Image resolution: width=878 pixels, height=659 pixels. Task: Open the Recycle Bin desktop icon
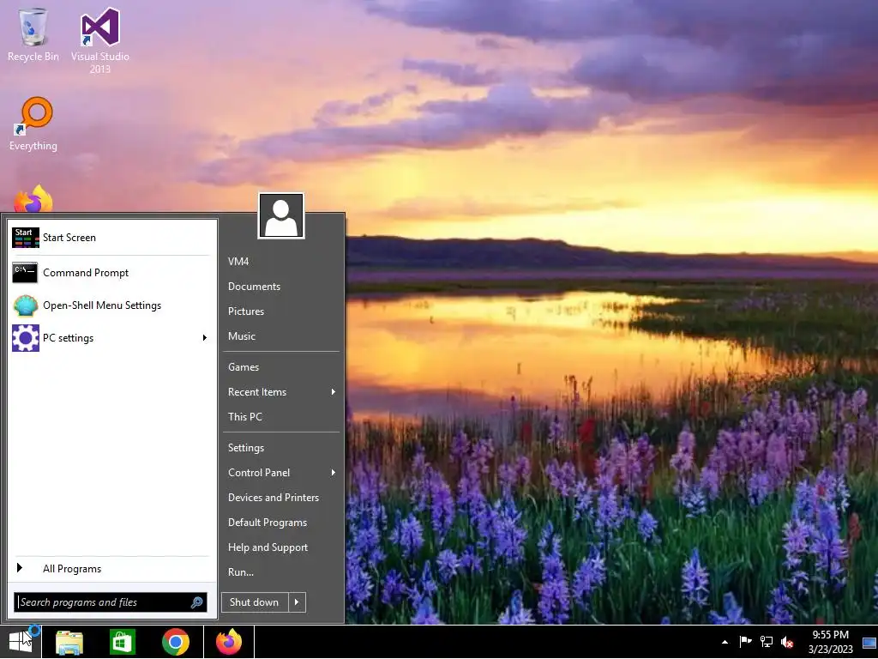pos(33,33)
